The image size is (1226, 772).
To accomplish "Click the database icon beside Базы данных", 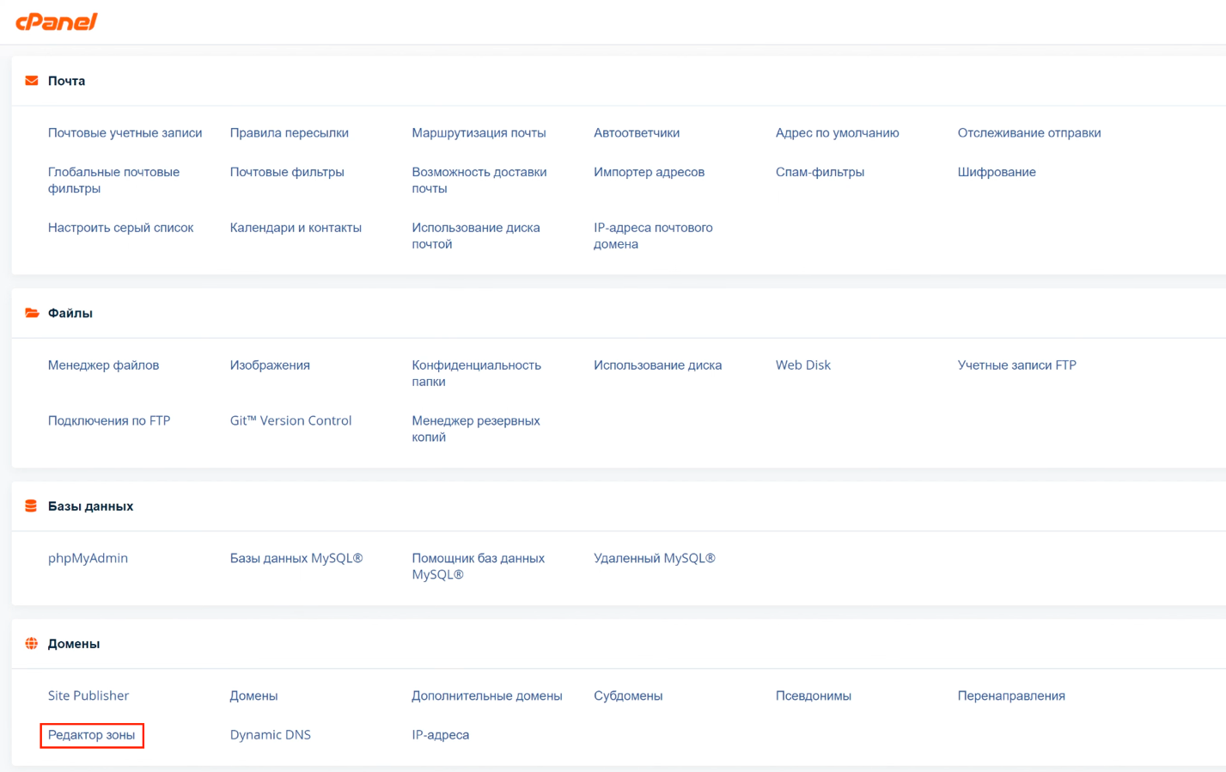I will pos(32,506).
